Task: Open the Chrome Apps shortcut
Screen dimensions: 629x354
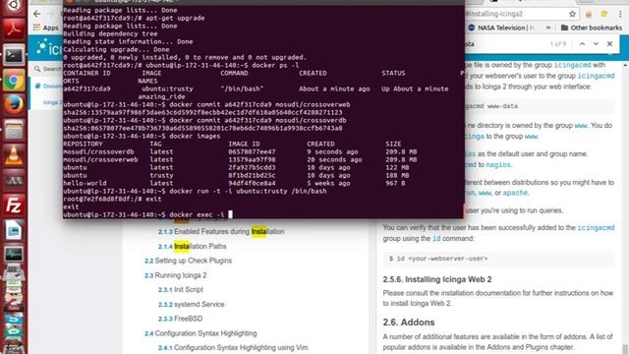Action: click(46, 28)
